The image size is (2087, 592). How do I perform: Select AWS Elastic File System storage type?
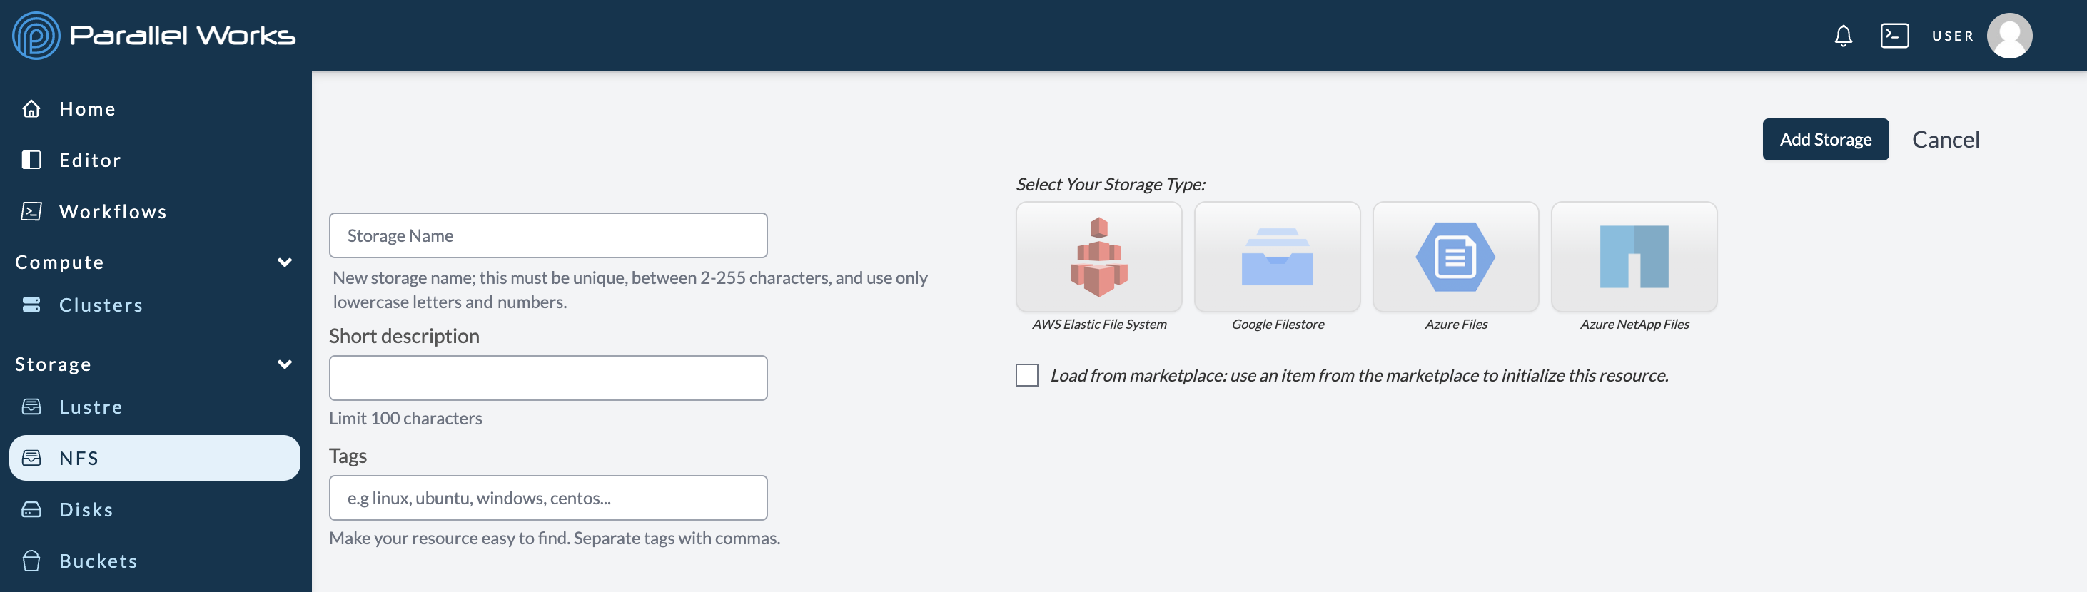[1098, 257]
